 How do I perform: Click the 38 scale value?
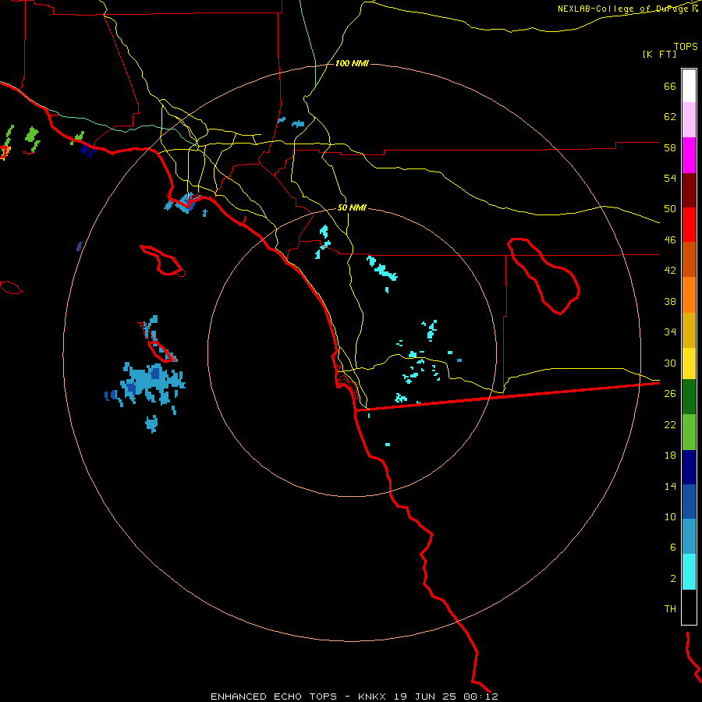(x=670, y=301)
